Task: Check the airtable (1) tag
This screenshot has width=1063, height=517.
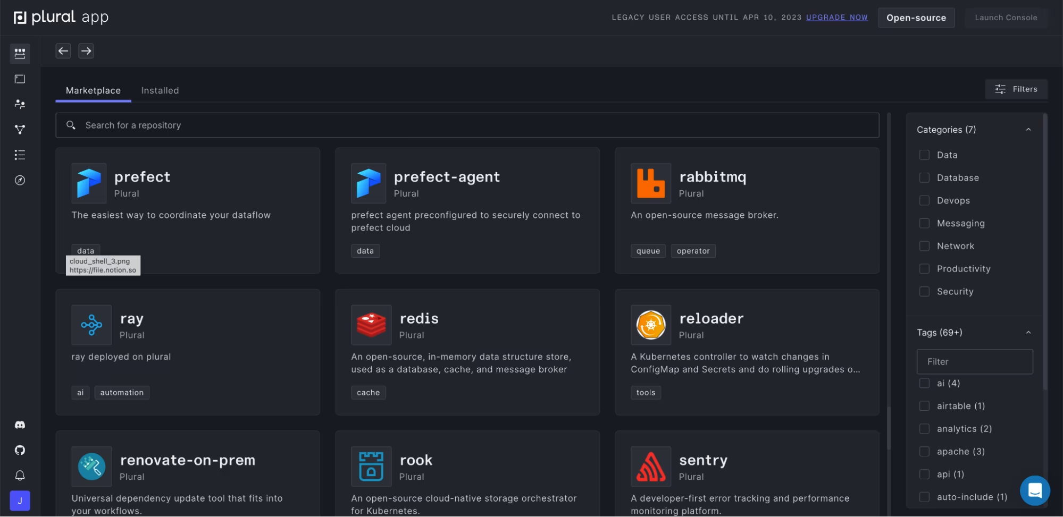Action: (x=924, y=406)
